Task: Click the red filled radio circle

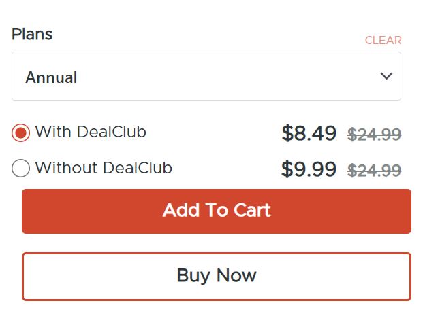Action: [x=21, y=133]
